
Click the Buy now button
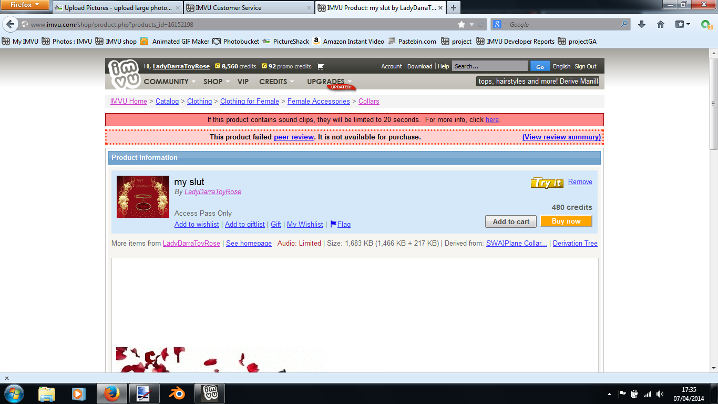pos(566,221)
